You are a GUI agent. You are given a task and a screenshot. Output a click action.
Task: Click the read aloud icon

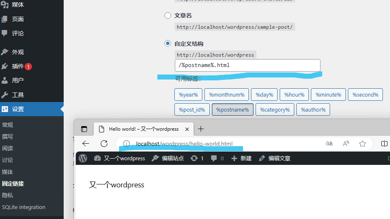click(x=346, y=144)
